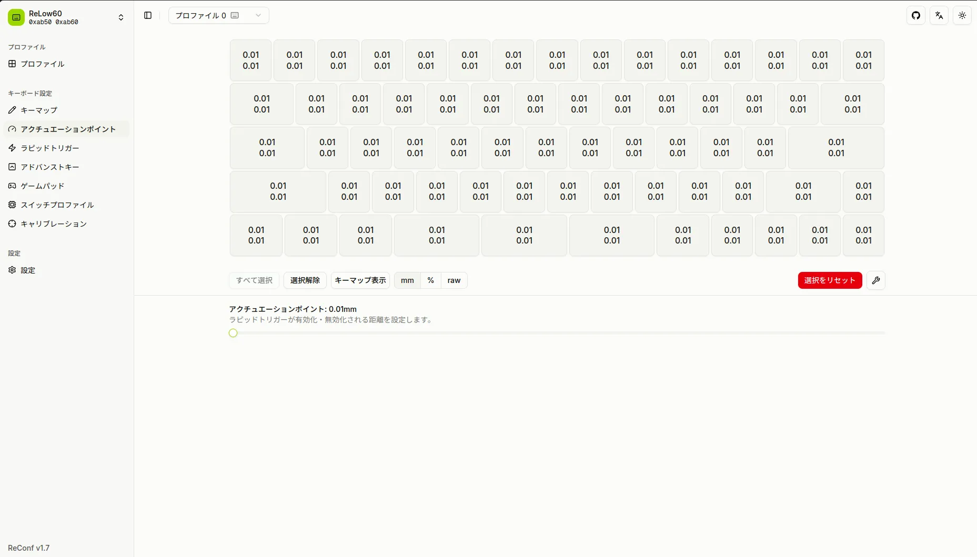Image resolution: width=977 pixels, height=557 pixels.
Task: Select the rightmost key in fourth row
Action: coord(863,191)
